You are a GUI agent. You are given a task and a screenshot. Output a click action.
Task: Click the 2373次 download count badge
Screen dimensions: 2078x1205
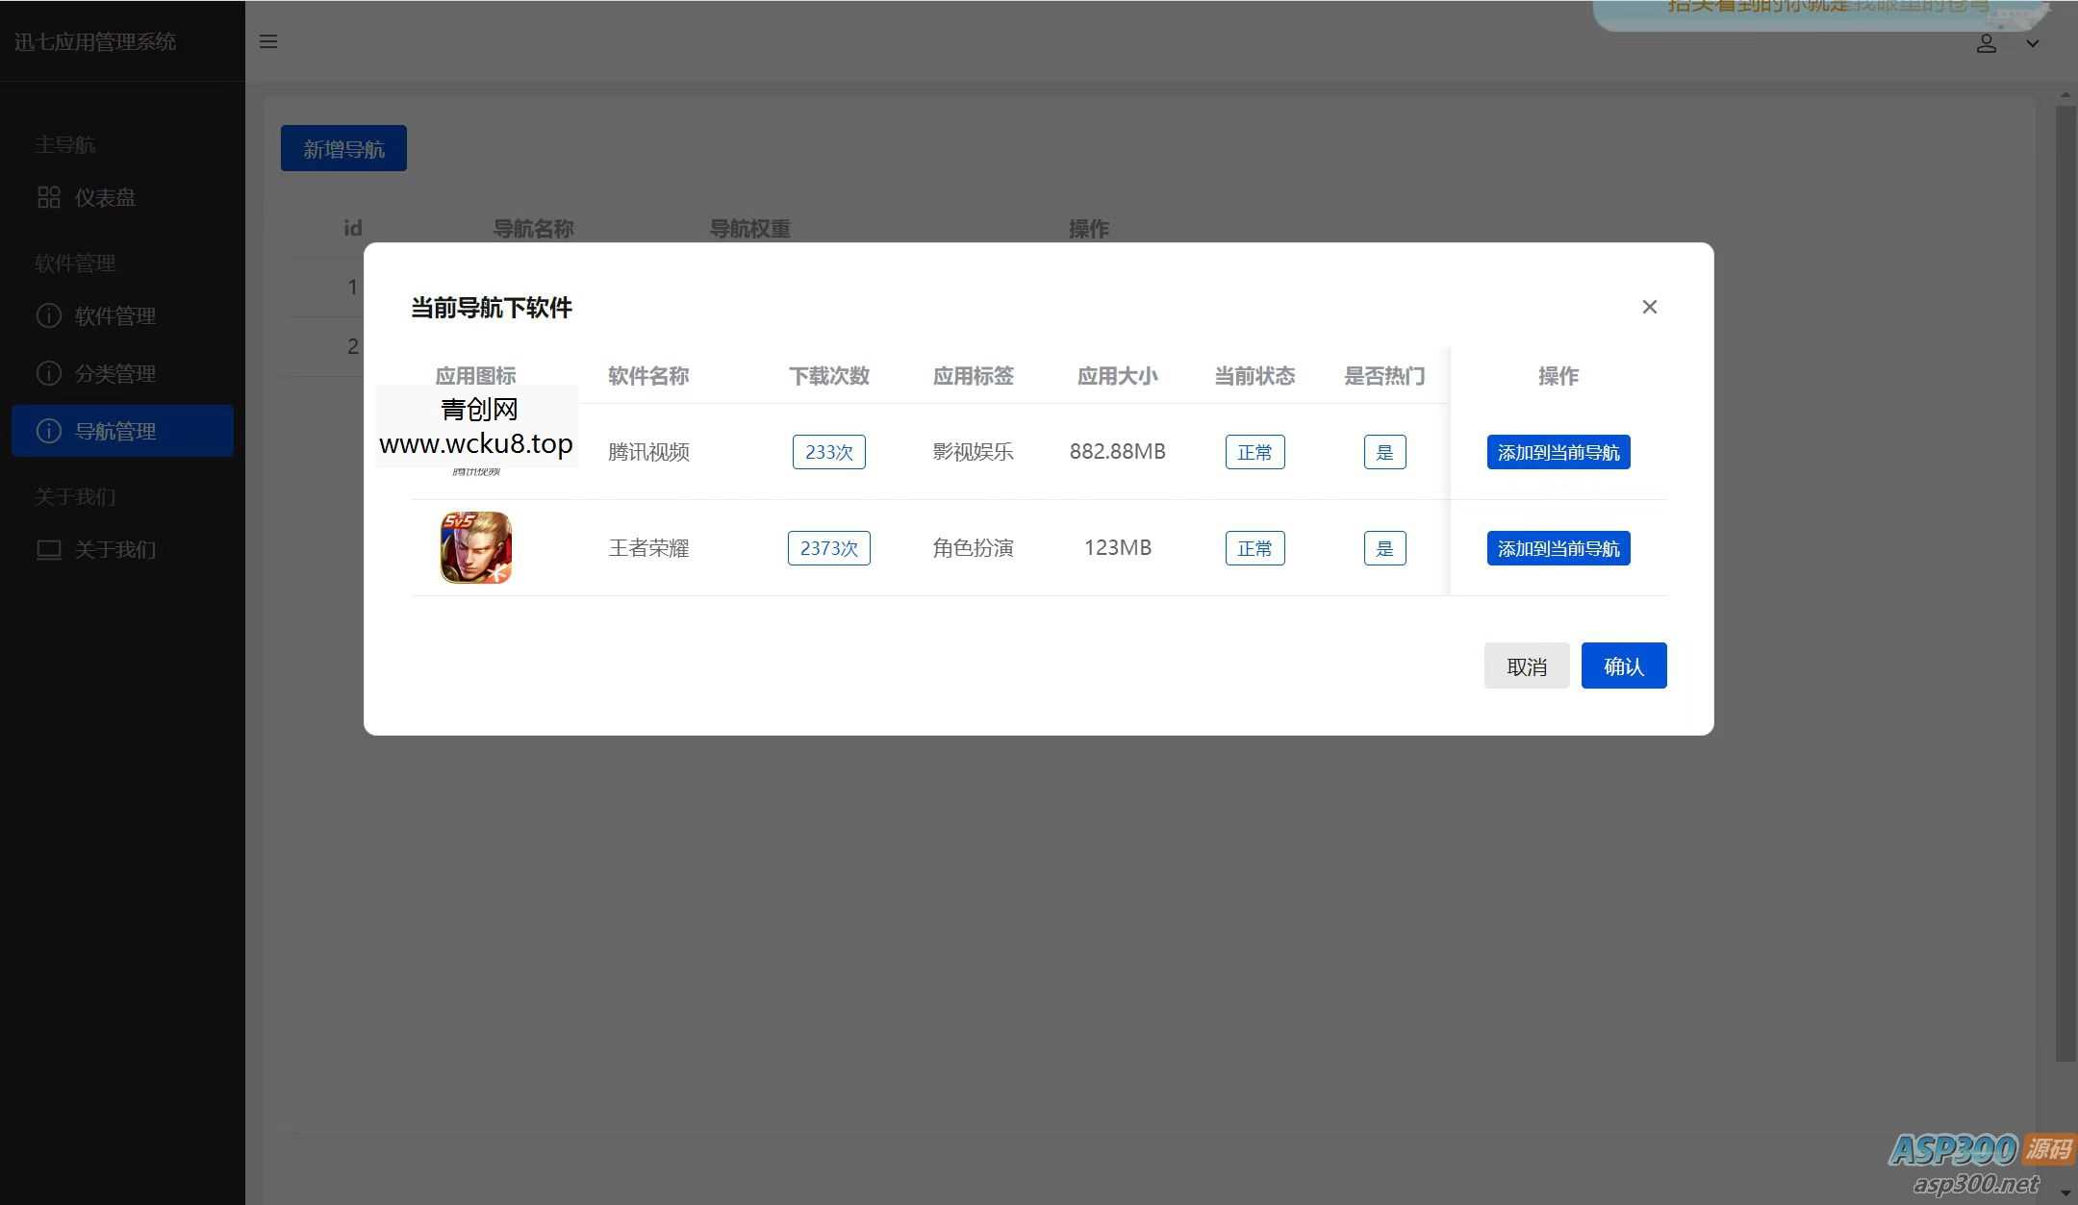pyautogui.click(x=828, y=548)
